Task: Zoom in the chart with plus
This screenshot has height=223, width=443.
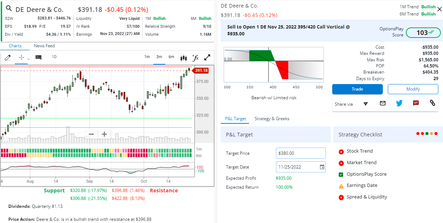Action: (104, 134)
